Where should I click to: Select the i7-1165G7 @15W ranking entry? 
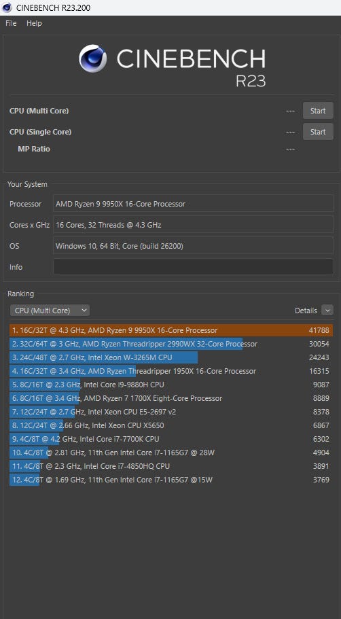click(x=171, y=480)
